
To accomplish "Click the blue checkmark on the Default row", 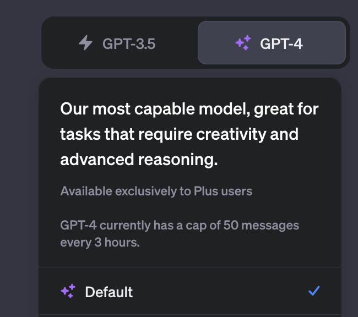I will coord(314,291).
